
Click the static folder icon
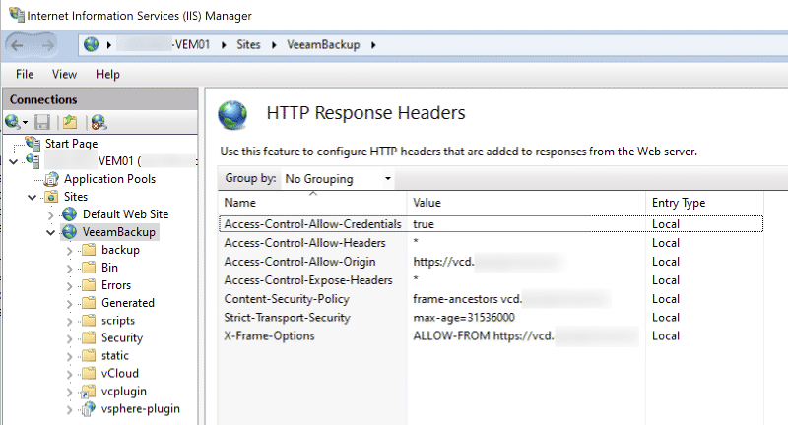point(89,355)
